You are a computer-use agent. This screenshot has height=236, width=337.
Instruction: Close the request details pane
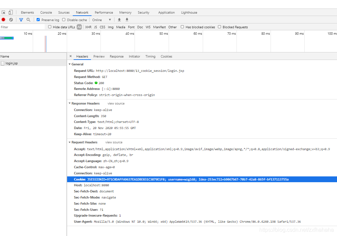click(x=71, y=56)
